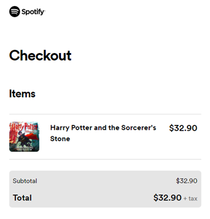Click the word Stone in item title

[60, 139]
